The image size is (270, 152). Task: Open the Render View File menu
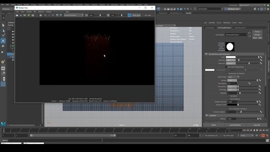(17, 12)
